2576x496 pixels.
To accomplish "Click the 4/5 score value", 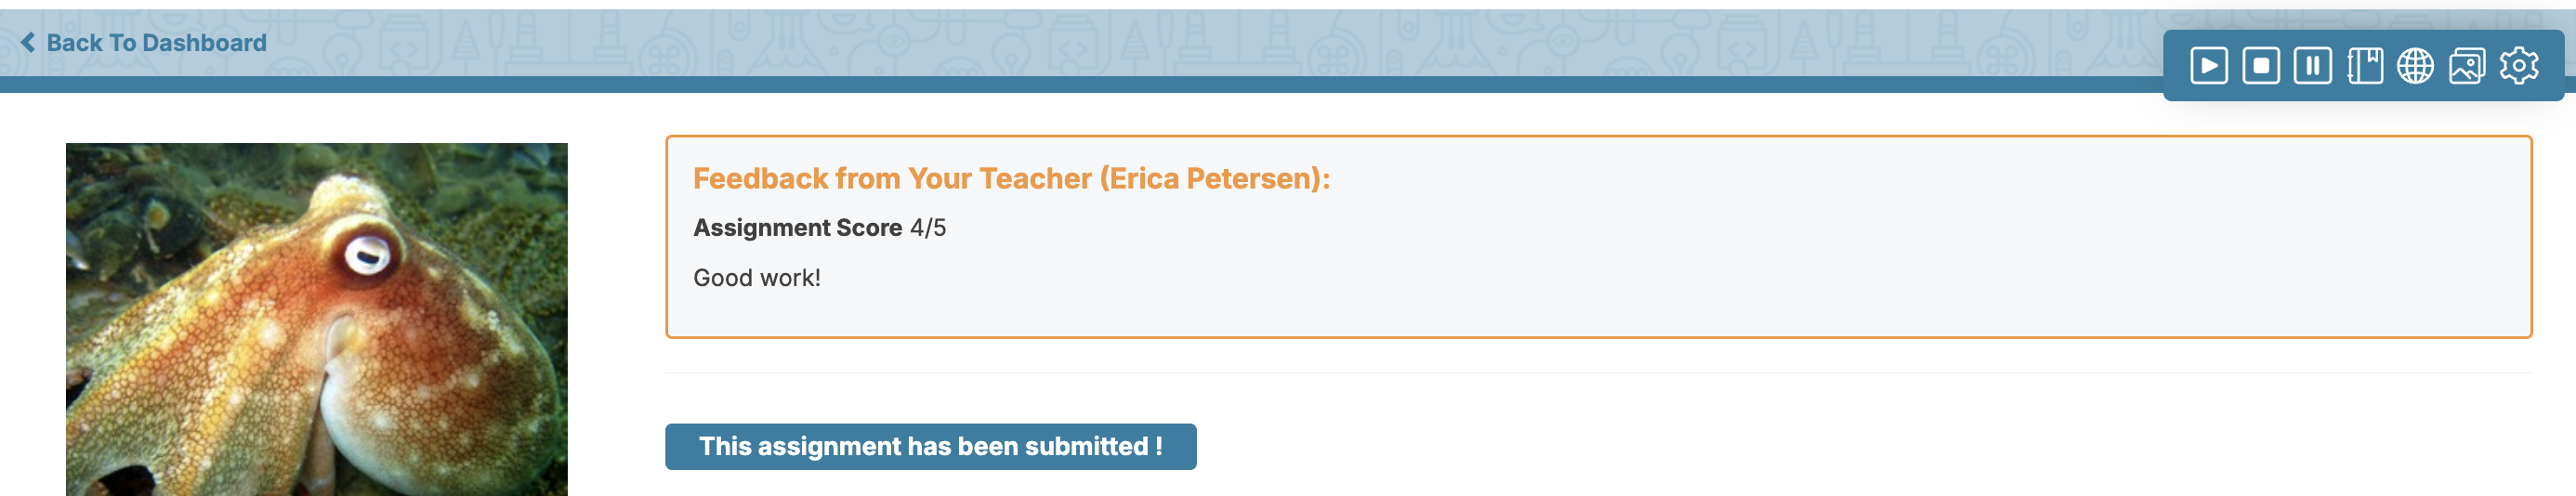I will pyautogui.click(x=928, y=228).
